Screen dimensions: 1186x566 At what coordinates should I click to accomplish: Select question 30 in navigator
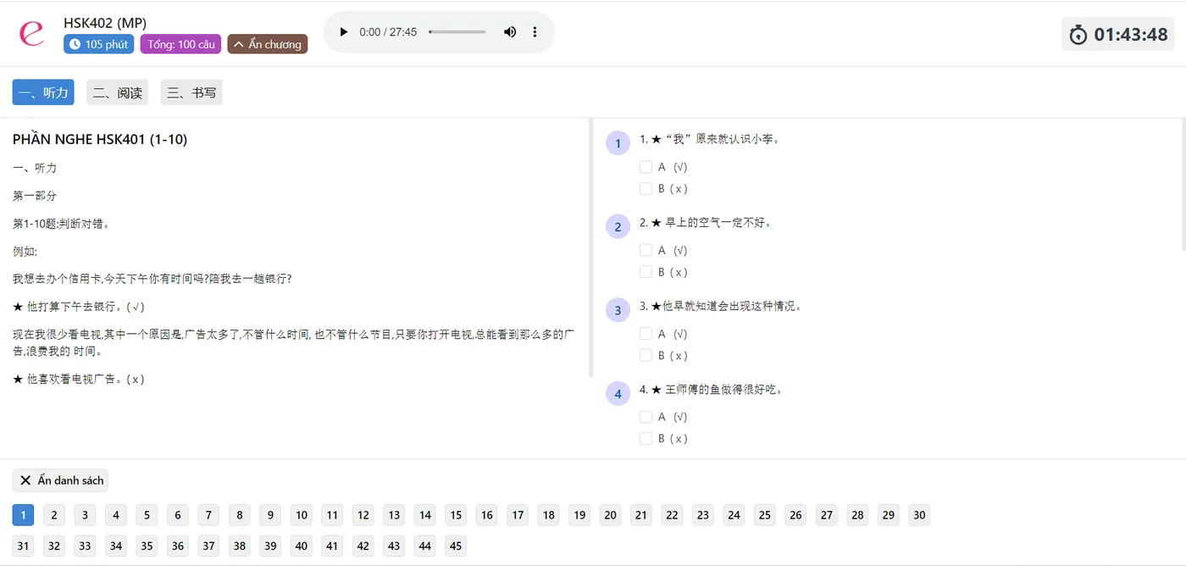[x=919, y=515]
